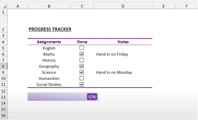
Task: Uncheck the Maths done checkbox
Action: tap(82, 54)
